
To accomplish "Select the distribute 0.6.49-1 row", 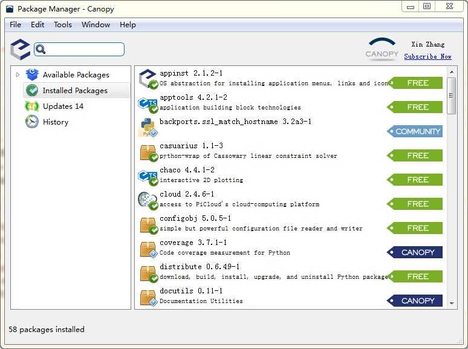I will point(291,272).
